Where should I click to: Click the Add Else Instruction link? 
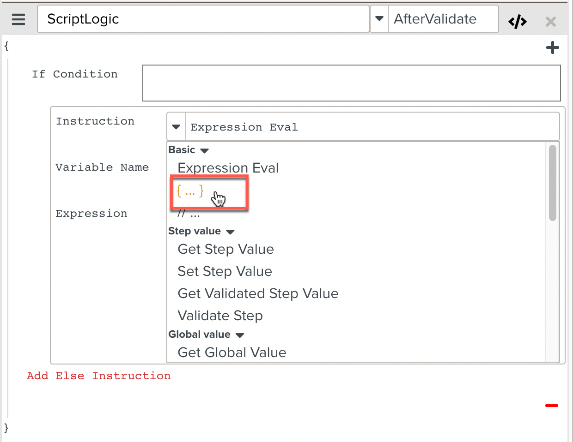(98, 376)
